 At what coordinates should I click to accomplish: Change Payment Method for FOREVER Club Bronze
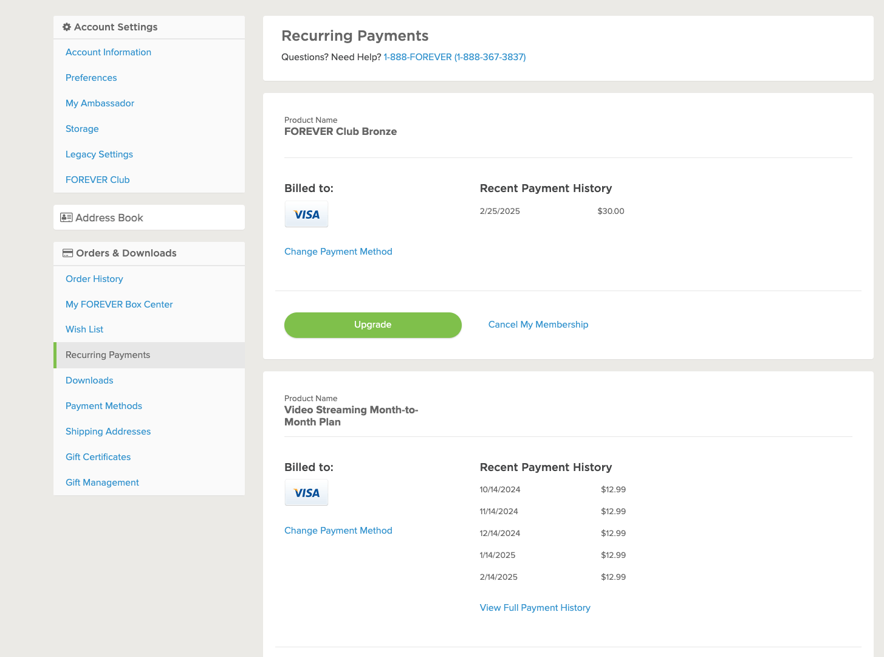338,252
